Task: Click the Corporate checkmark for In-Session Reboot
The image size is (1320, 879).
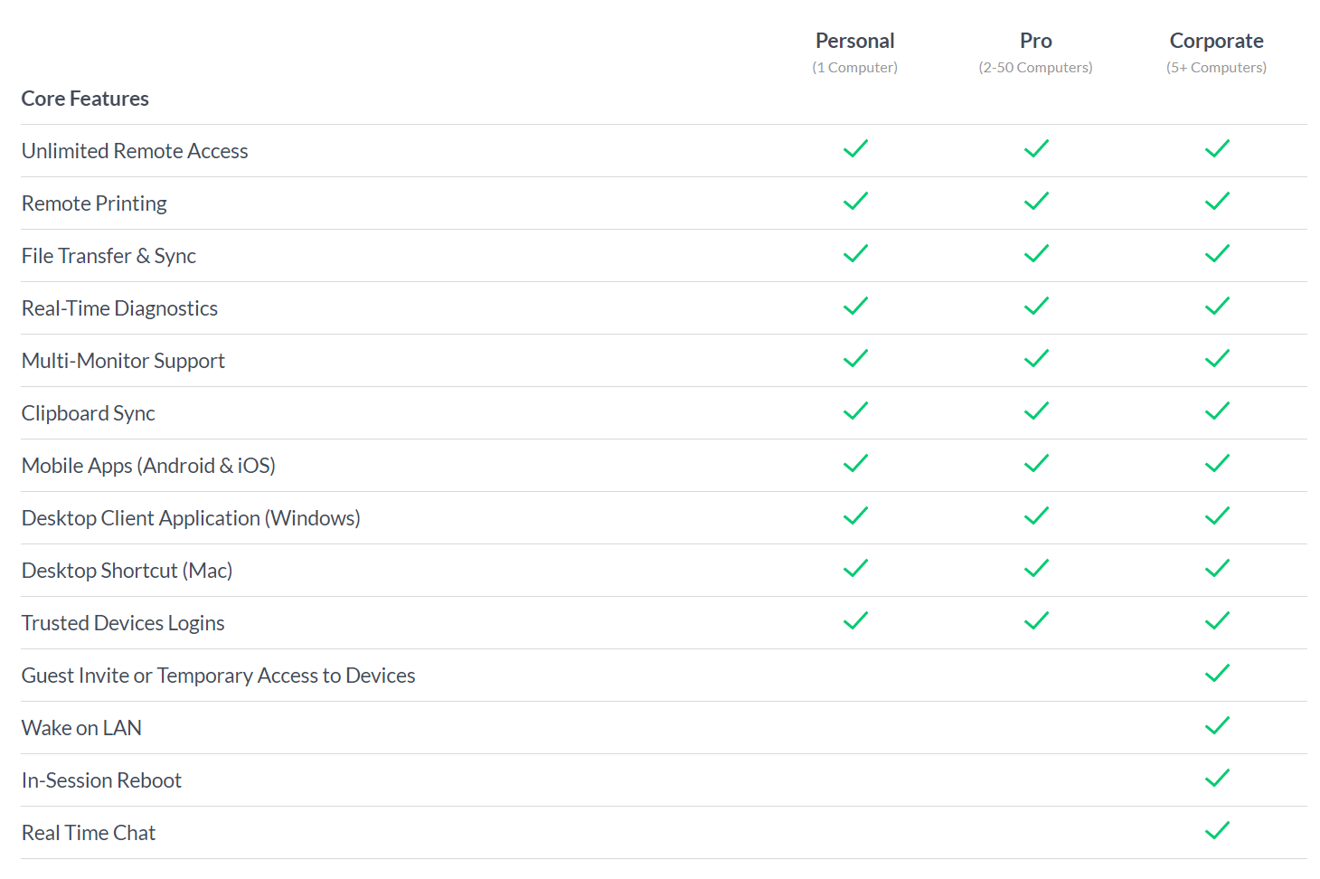Action: coord(1217,779)
